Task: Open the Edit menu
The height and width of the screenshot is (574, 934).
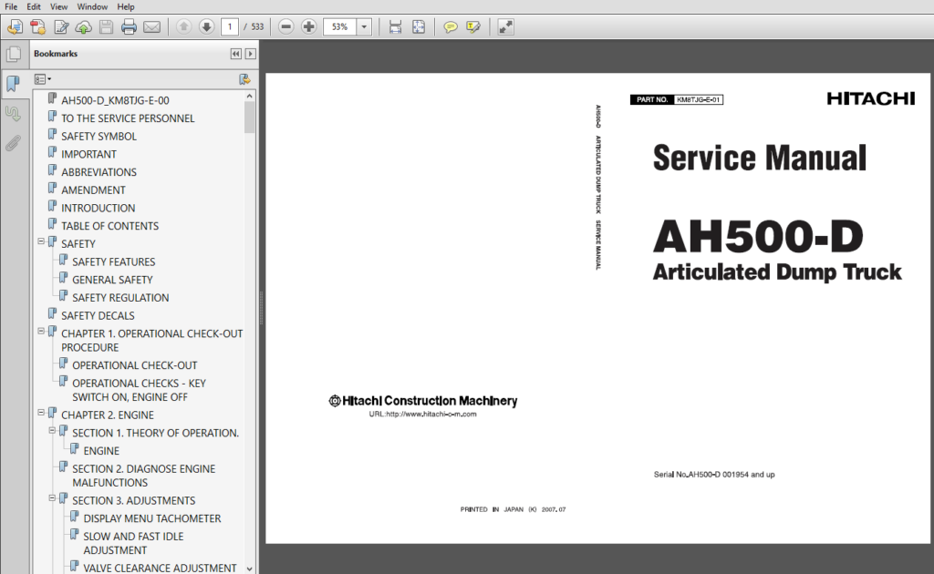Action: (x=34, y=6)
